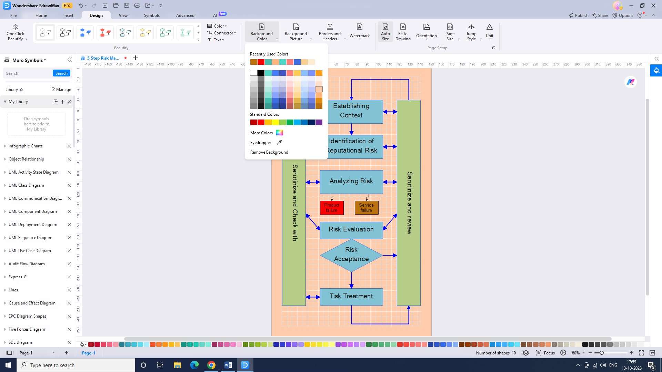Click the symbol Search button
This screenshot has width=662, height=372.
[x=61, y=73]
